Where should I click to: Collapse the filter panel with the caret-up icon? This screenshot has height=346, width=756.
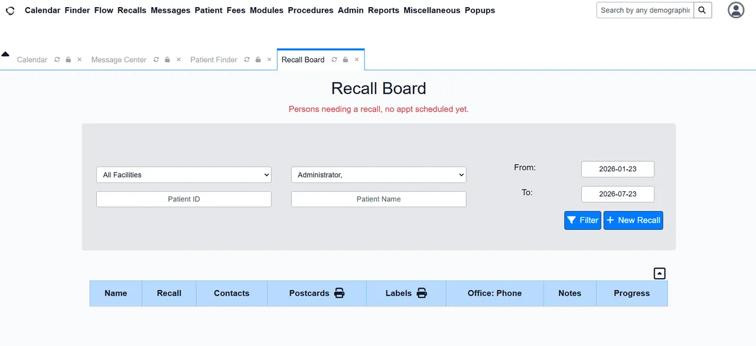point(660,273)
